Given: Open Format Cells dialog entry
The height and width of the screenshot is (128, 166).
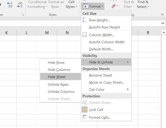Looking at the screenshot, I should pyautogui.click(x=106, y=117).
